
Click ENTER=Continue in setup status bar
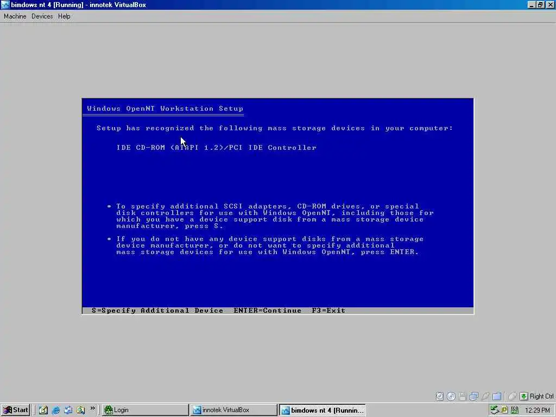pyautogui.click(x=267, y=311)
